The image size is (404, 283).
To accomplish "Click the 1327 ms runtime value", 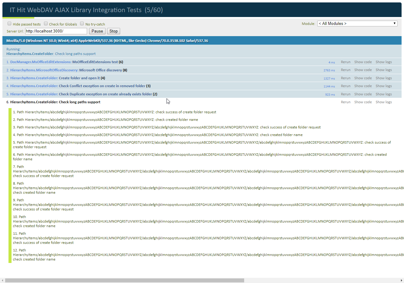I will point(329,78).
